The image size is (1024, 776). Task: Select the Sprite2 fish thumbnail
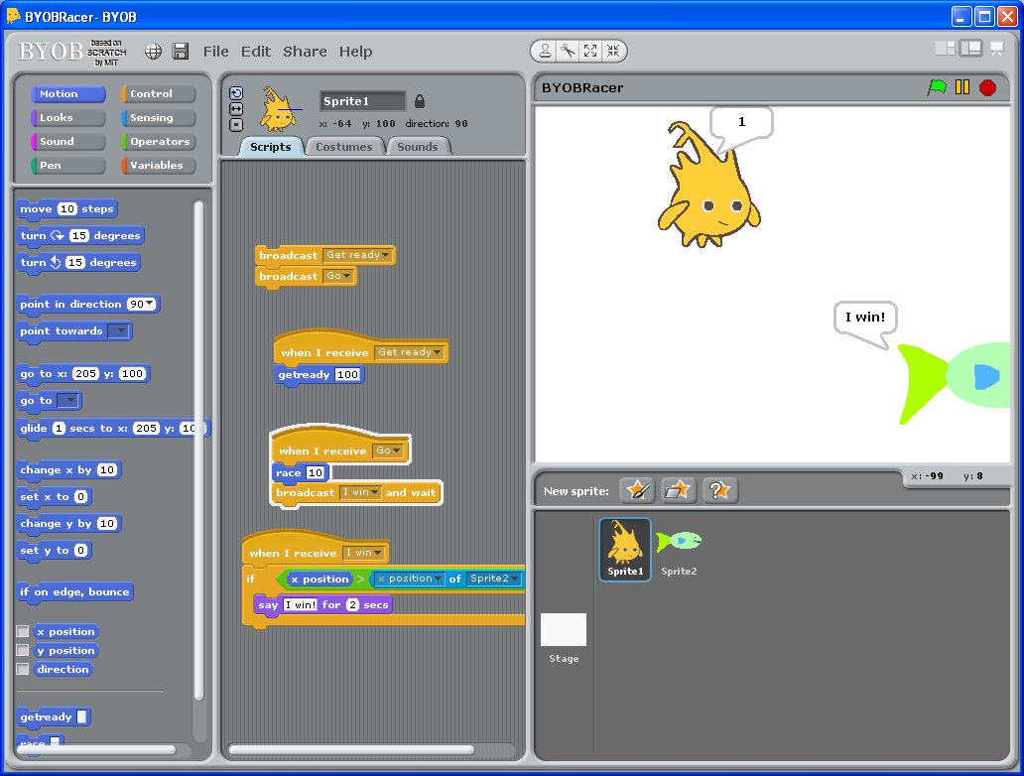[679, 550]
